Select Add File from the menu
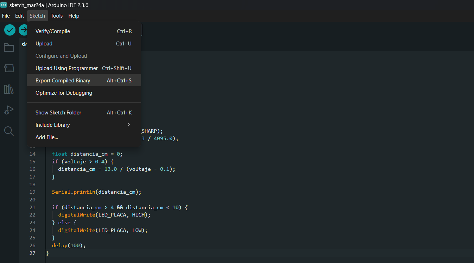This screenshot has height=263, width=474. click(x=46, y=137)
